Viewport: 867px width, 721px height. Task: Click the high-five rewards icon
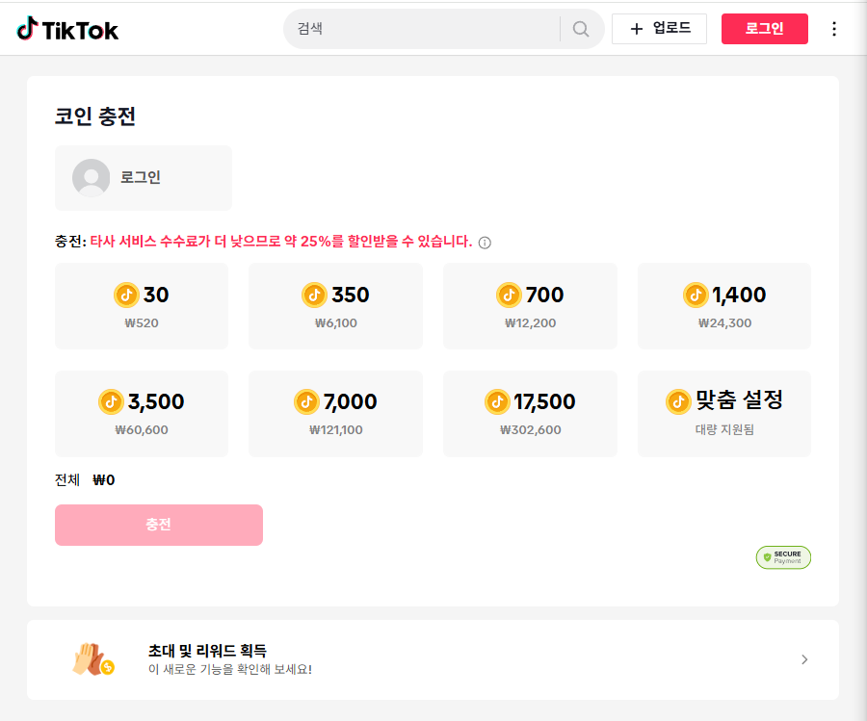click(x=92, y=659)
